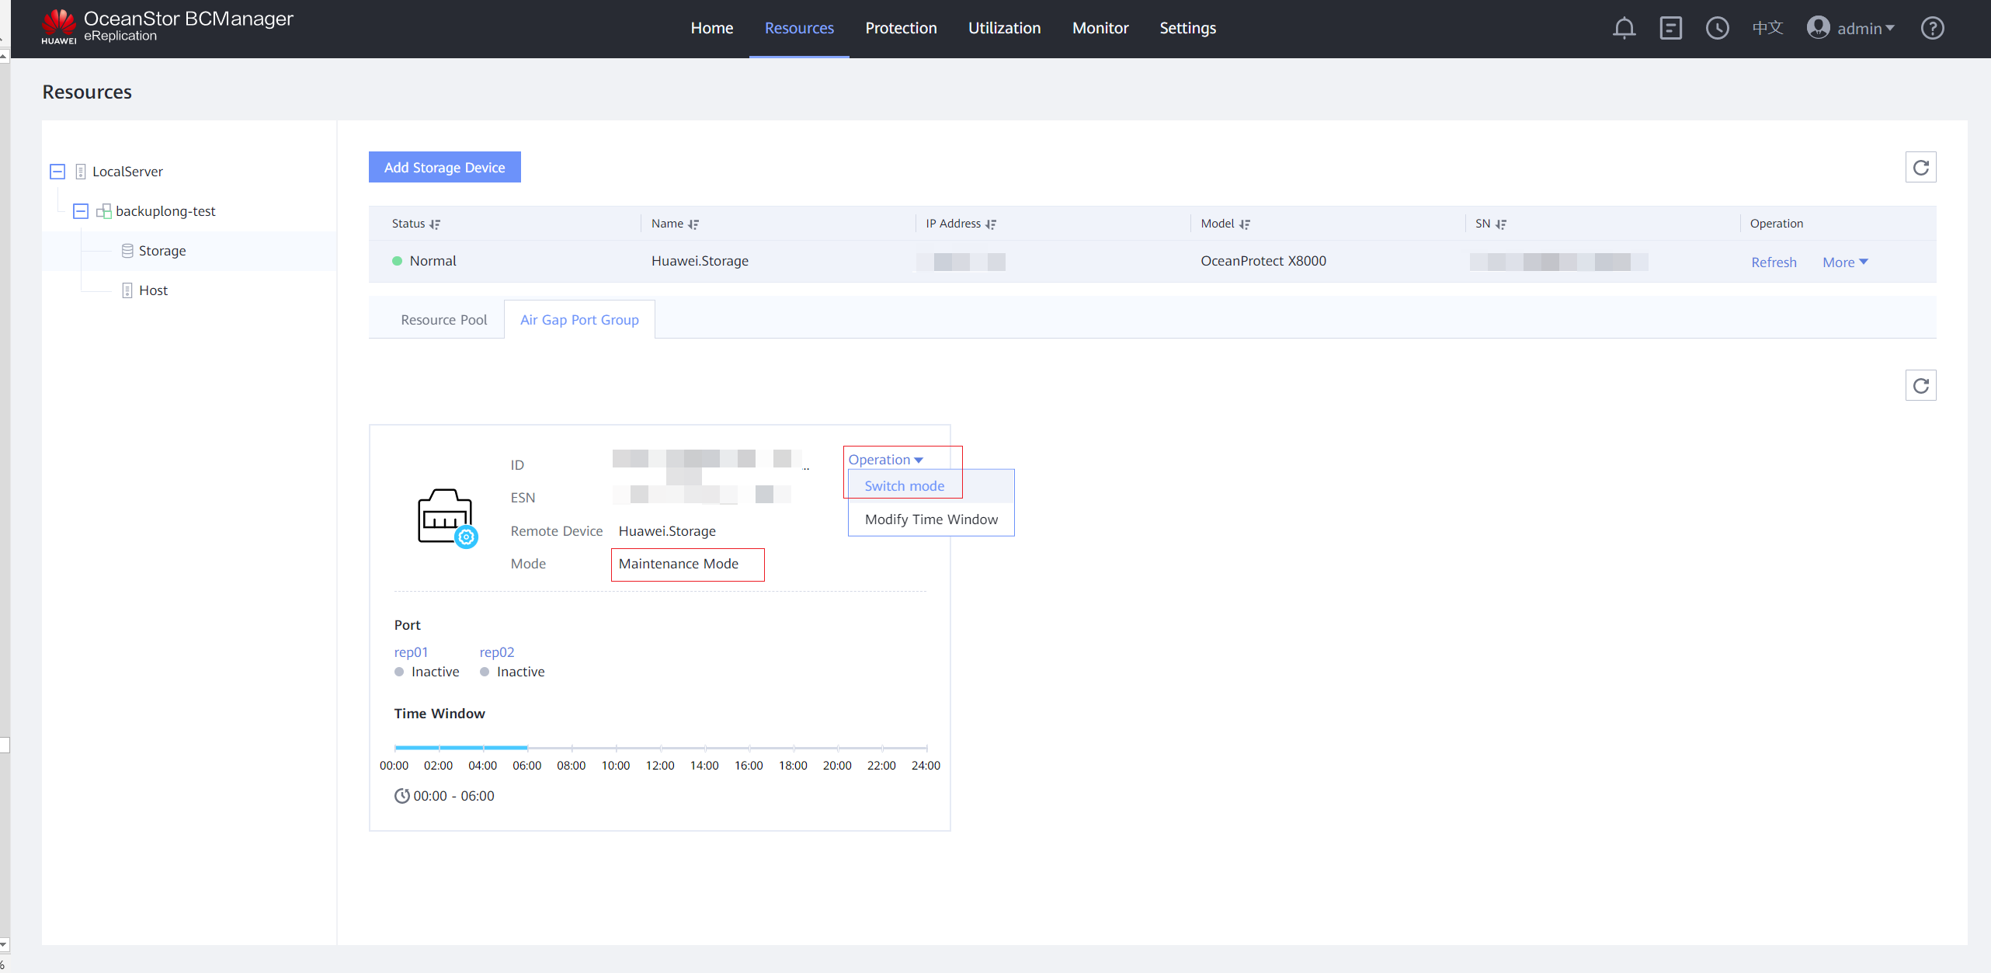Select Switch mode from operation menu
This screenshot has width=1991, height=973.
[x=904, y=486]
